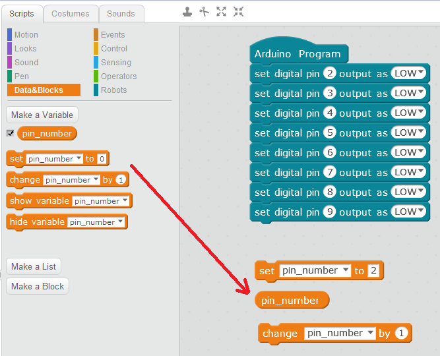Image resolution: width=440 pixels, height=356 pixels.
Task: Select the scissors Delete tool
Action: point(204,11)
